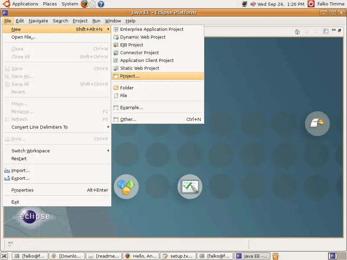
Task: Switch to the [readme... taskbar window
Action: coord(104,256)
